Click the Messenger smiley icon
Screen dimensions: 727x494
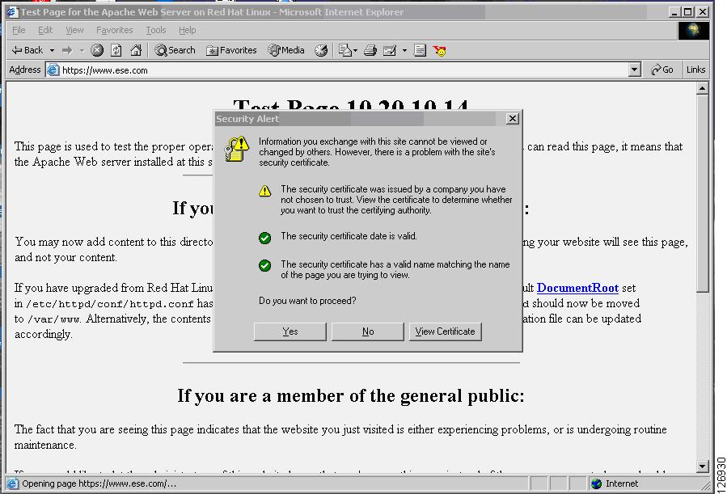click(x=440, y=50)
